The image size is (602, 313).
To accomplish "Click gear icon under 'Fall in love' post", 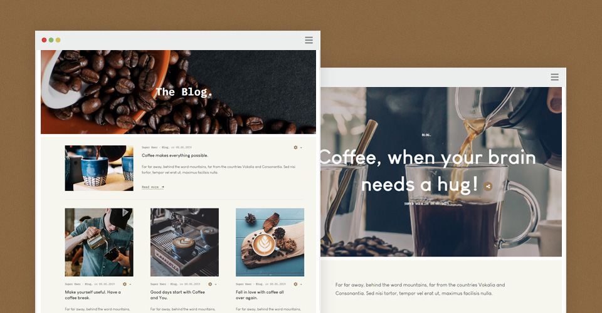I will (x=295, y=284).
